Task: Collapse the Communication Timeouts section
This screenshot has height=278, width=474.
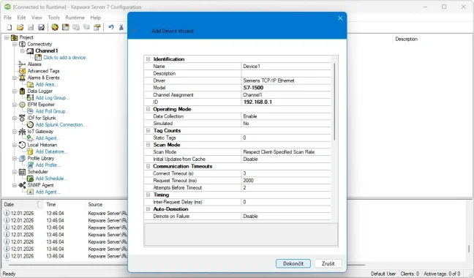Action: 148,166
